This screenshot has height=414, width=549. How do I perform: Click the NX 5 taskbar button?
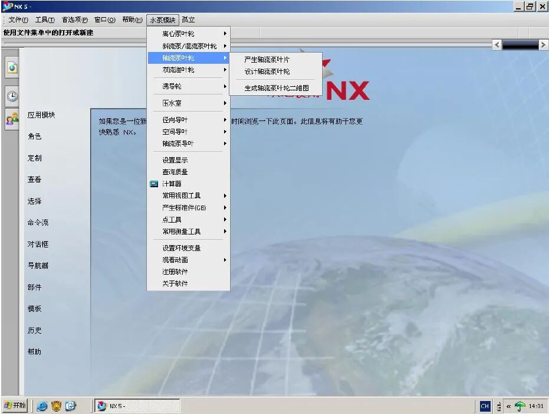[137, 406]
